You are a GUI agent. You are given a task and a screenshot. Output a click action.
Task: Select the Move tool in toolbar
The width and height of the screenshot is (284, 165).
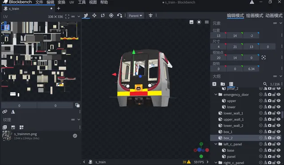point(95,15)
